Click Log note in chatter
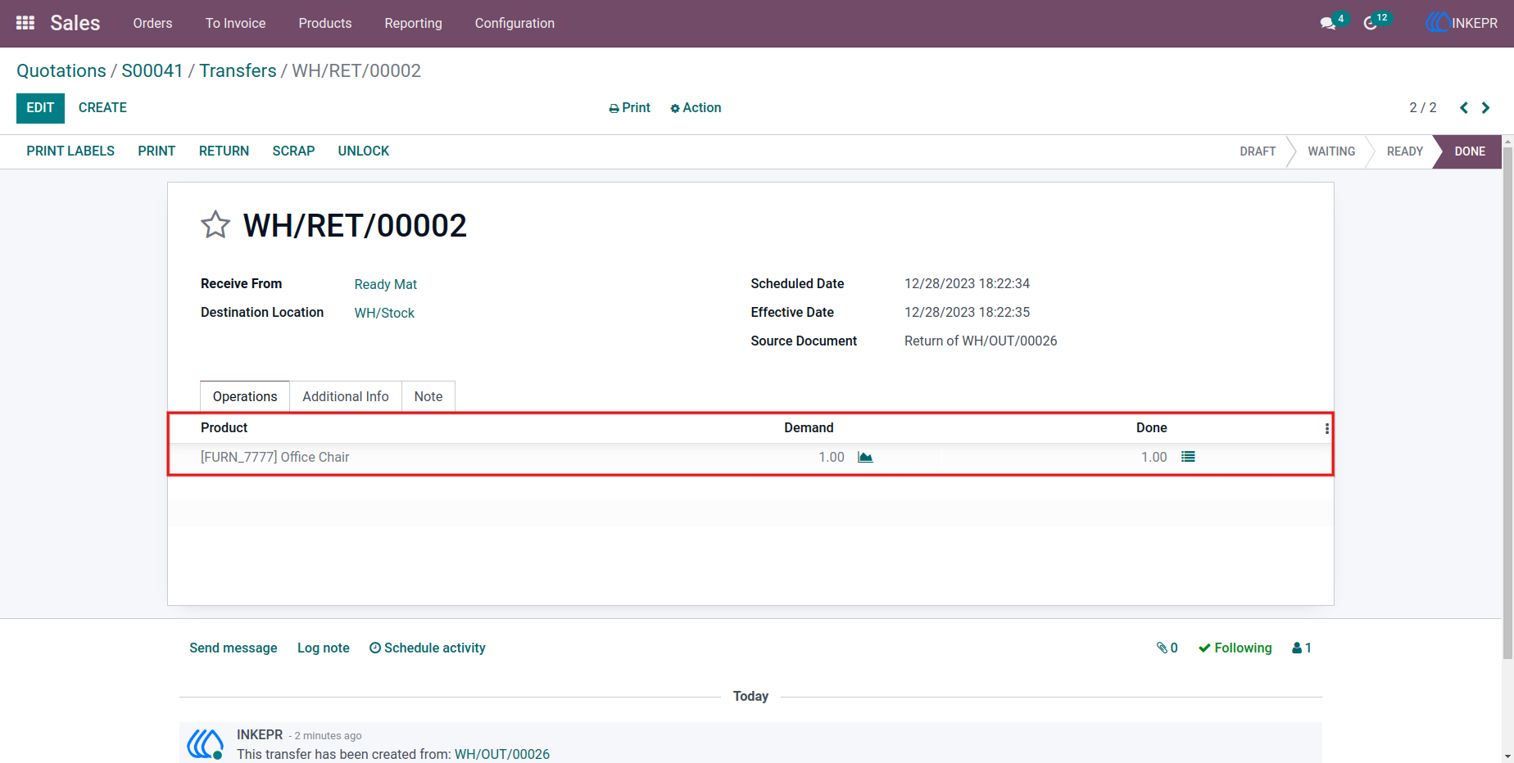The width and height of the screenshot is (1514, 763). point(324,648)
